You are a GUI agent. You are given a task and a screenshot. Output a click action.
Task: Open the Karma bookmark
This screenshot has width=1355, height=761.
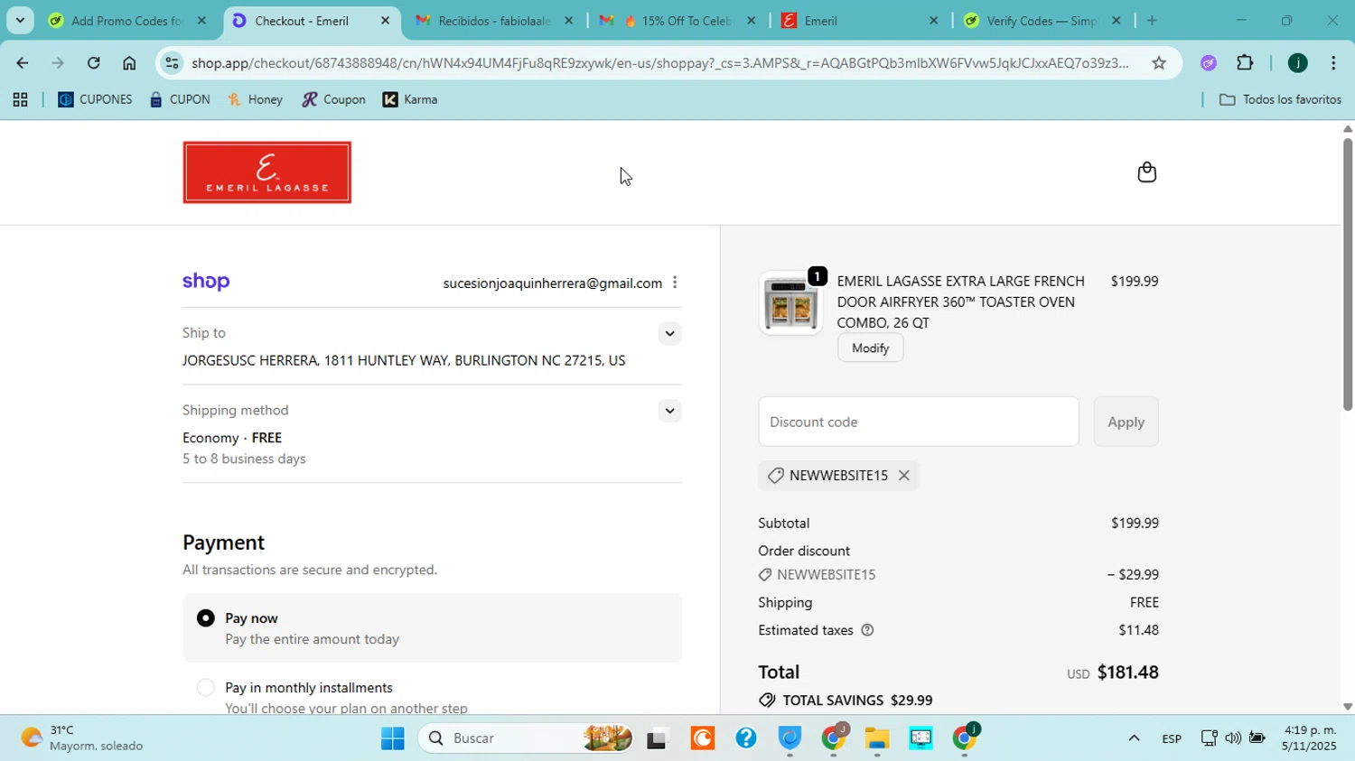410,100
